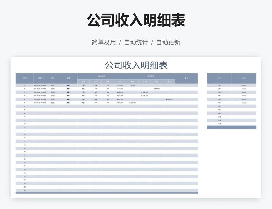Screen dimensions: 272x209
Task: Click the 刷卡 payment sub-header
Action: pyautogui.click(x=169, y=81)
